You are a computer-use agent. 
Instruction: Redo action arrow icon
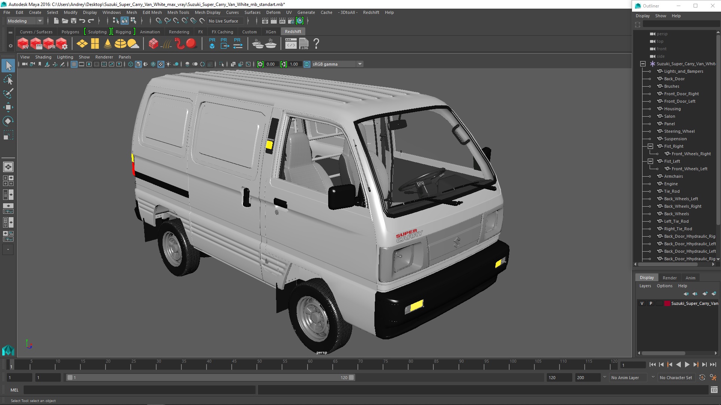click(x=91, y=21)
